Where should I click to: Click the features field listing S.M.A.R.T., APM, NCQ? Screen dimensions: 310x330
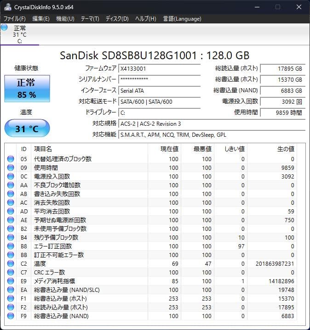click(212, 134)
